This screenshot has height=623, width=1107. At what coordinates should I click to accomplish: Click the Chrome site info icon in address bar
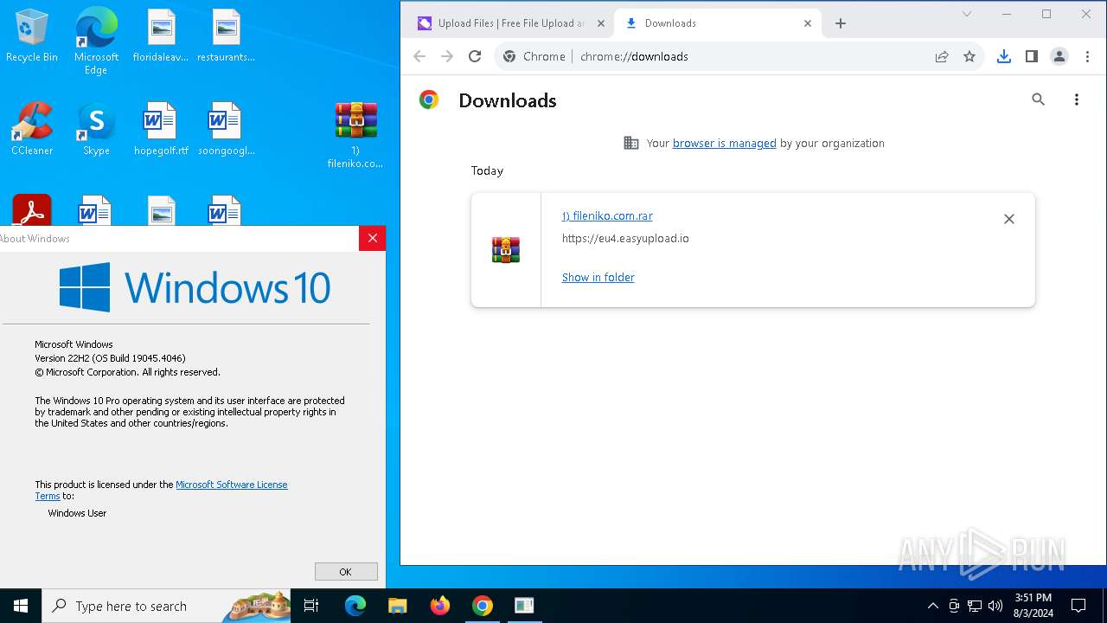[x=509, y=56]
